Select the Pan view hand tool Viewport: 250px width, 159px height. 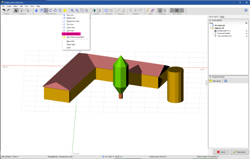(36, 10)
